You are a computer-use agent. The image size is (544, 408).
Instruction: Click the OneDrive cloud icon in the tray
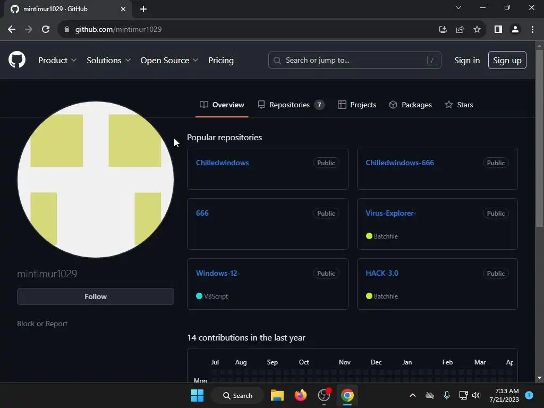coord(429,395)
